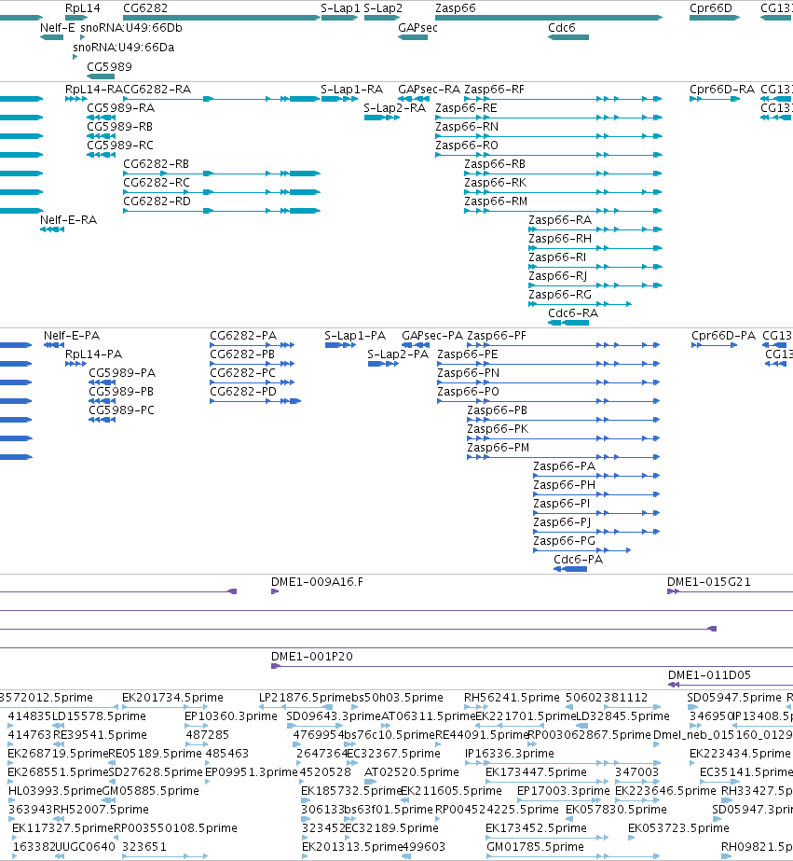Click the UUGC0640 EST label
This screenshot has height=861, width=793.
coord(86,847)
